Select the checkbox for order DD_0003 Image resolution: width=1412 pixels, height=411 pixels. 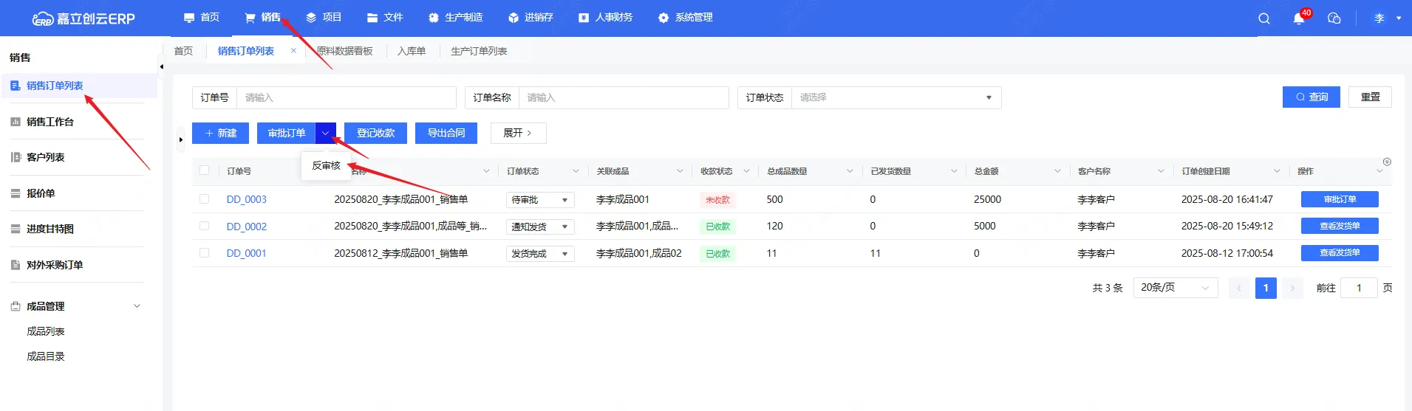click(205, 199)
